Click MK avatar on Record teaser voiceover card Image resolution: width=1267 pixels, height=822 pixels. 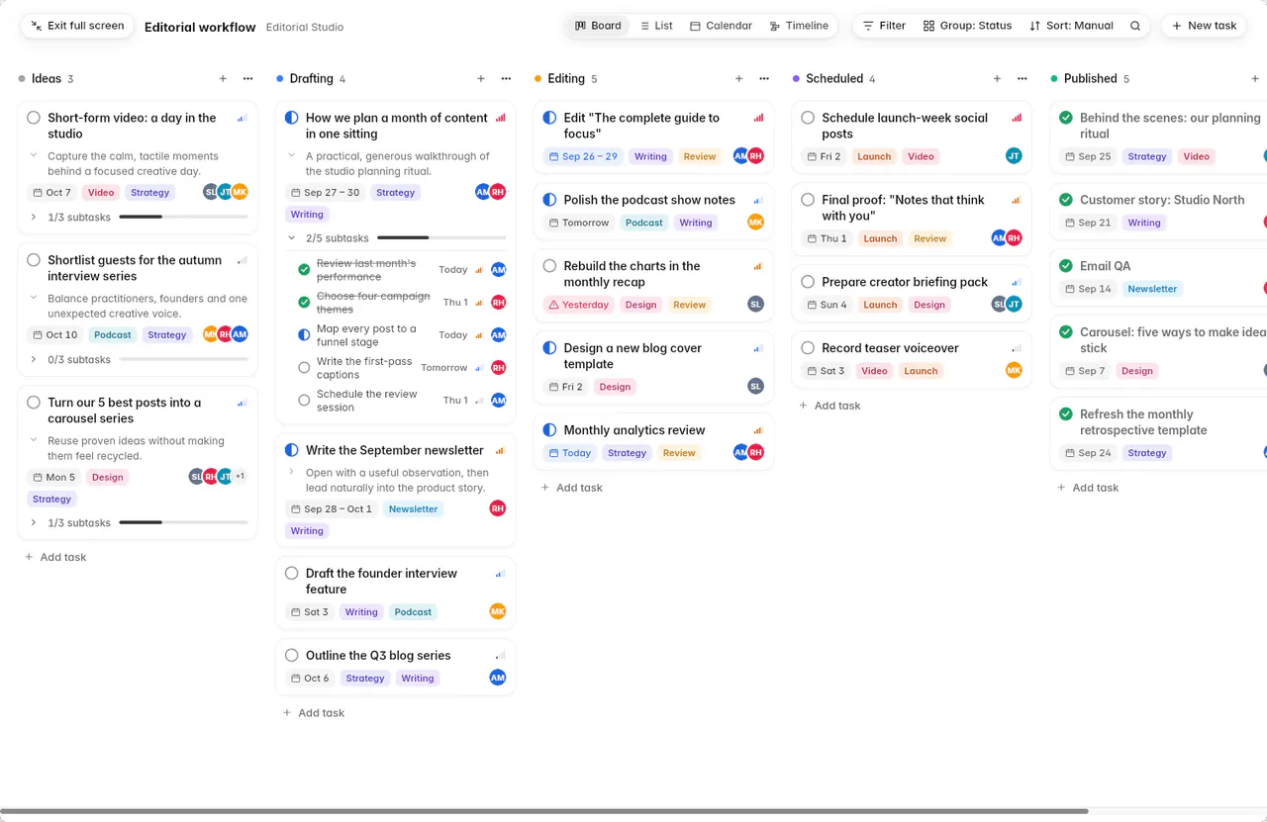pos(1014,371)
